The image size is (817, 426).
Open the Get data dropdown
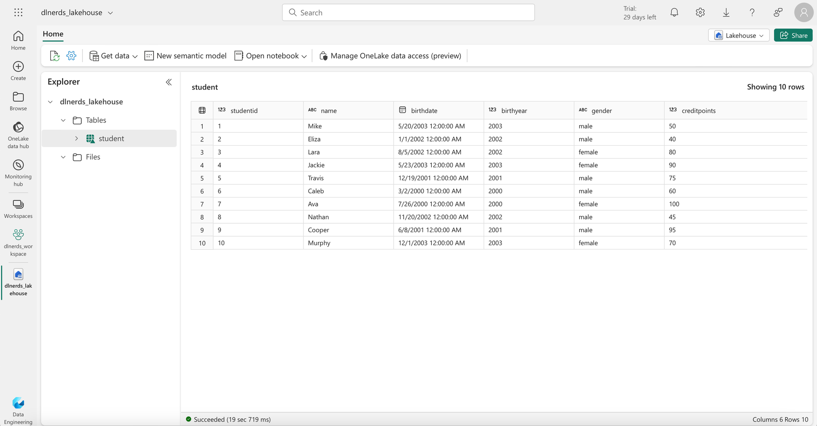click(x=113, y=56)
